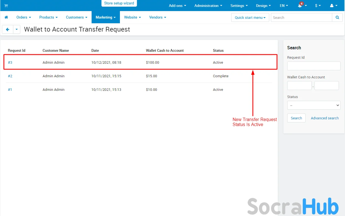The width and height of the screenshot is (345, 216).
Task: Open the EN language selector
Action: click(x=284, y=6)
